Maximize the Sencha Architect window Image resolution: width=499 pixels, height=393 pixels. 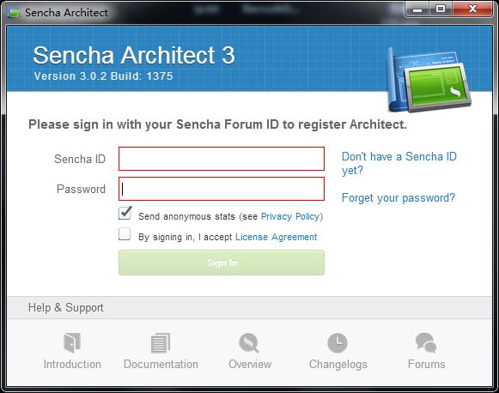[441, 9]
